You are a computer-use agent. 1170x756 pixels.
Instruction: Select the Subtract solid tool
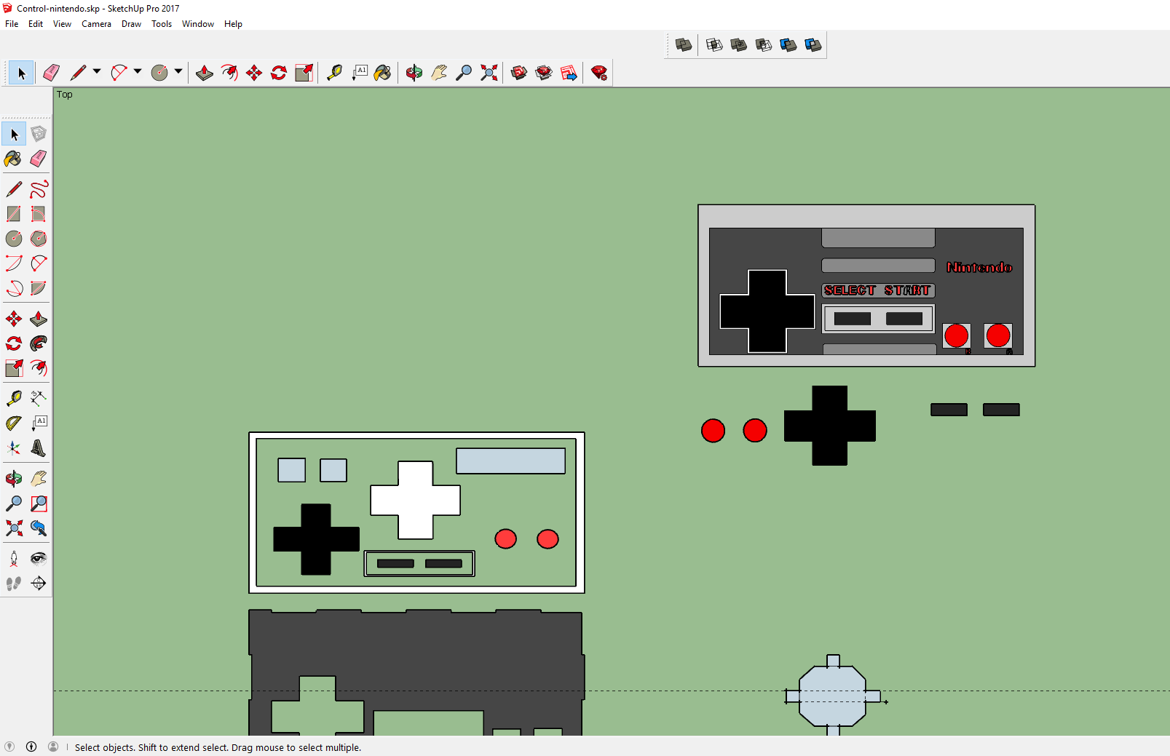[x=764, y=45]
